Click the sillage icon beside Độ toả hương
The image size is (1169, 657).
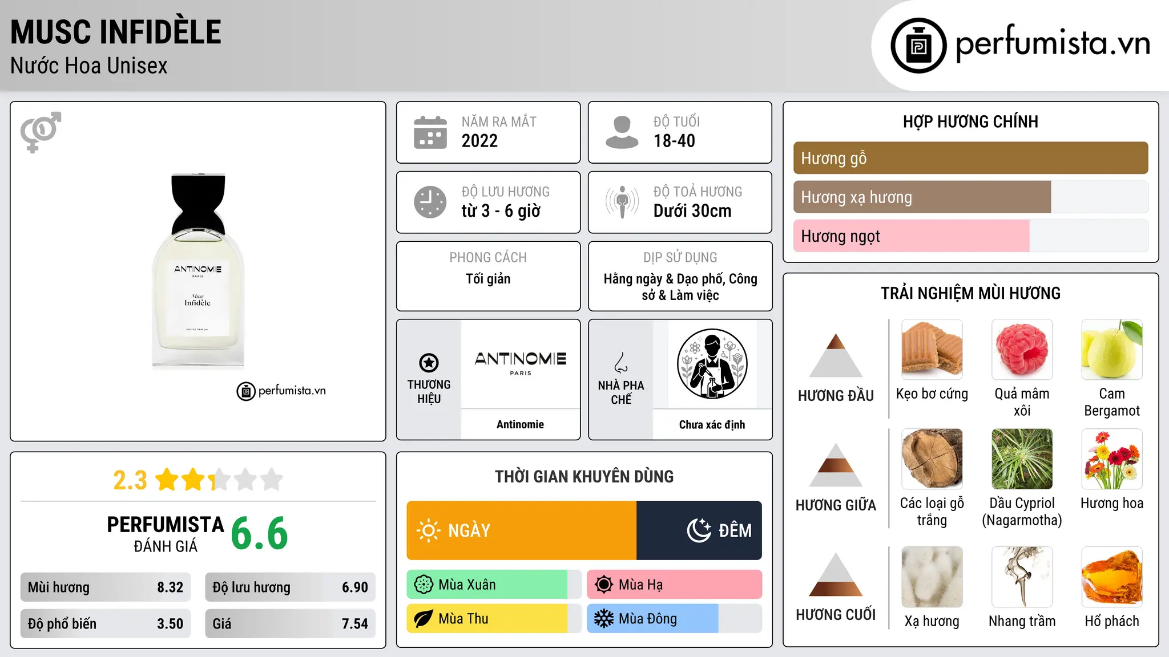point(622,202)
